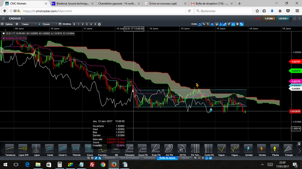Open the 13 jours range dropdown

(x=49, y=24)
